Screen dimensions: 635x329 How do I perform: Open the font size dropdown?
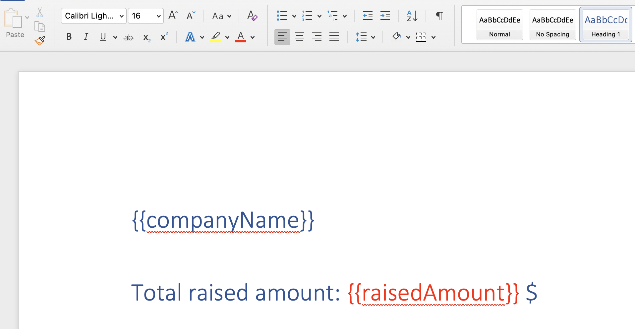tap(158, 16)
